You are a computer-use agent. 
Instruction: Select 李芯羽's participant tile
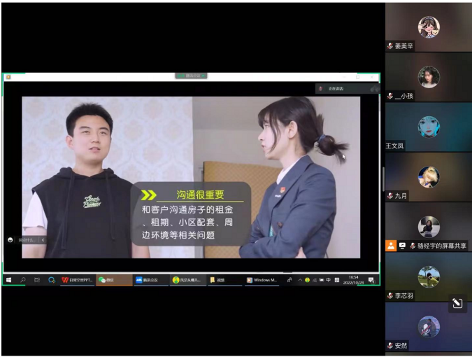[x=428, y=277]
